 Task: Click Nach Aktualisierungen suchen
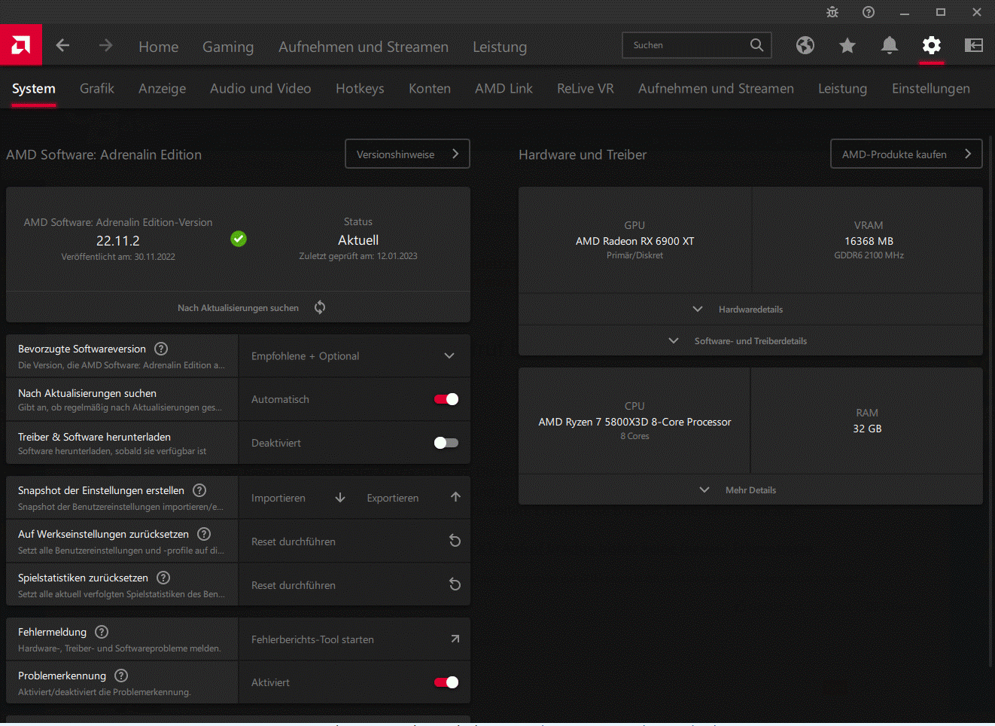click(x=238, y=308)
